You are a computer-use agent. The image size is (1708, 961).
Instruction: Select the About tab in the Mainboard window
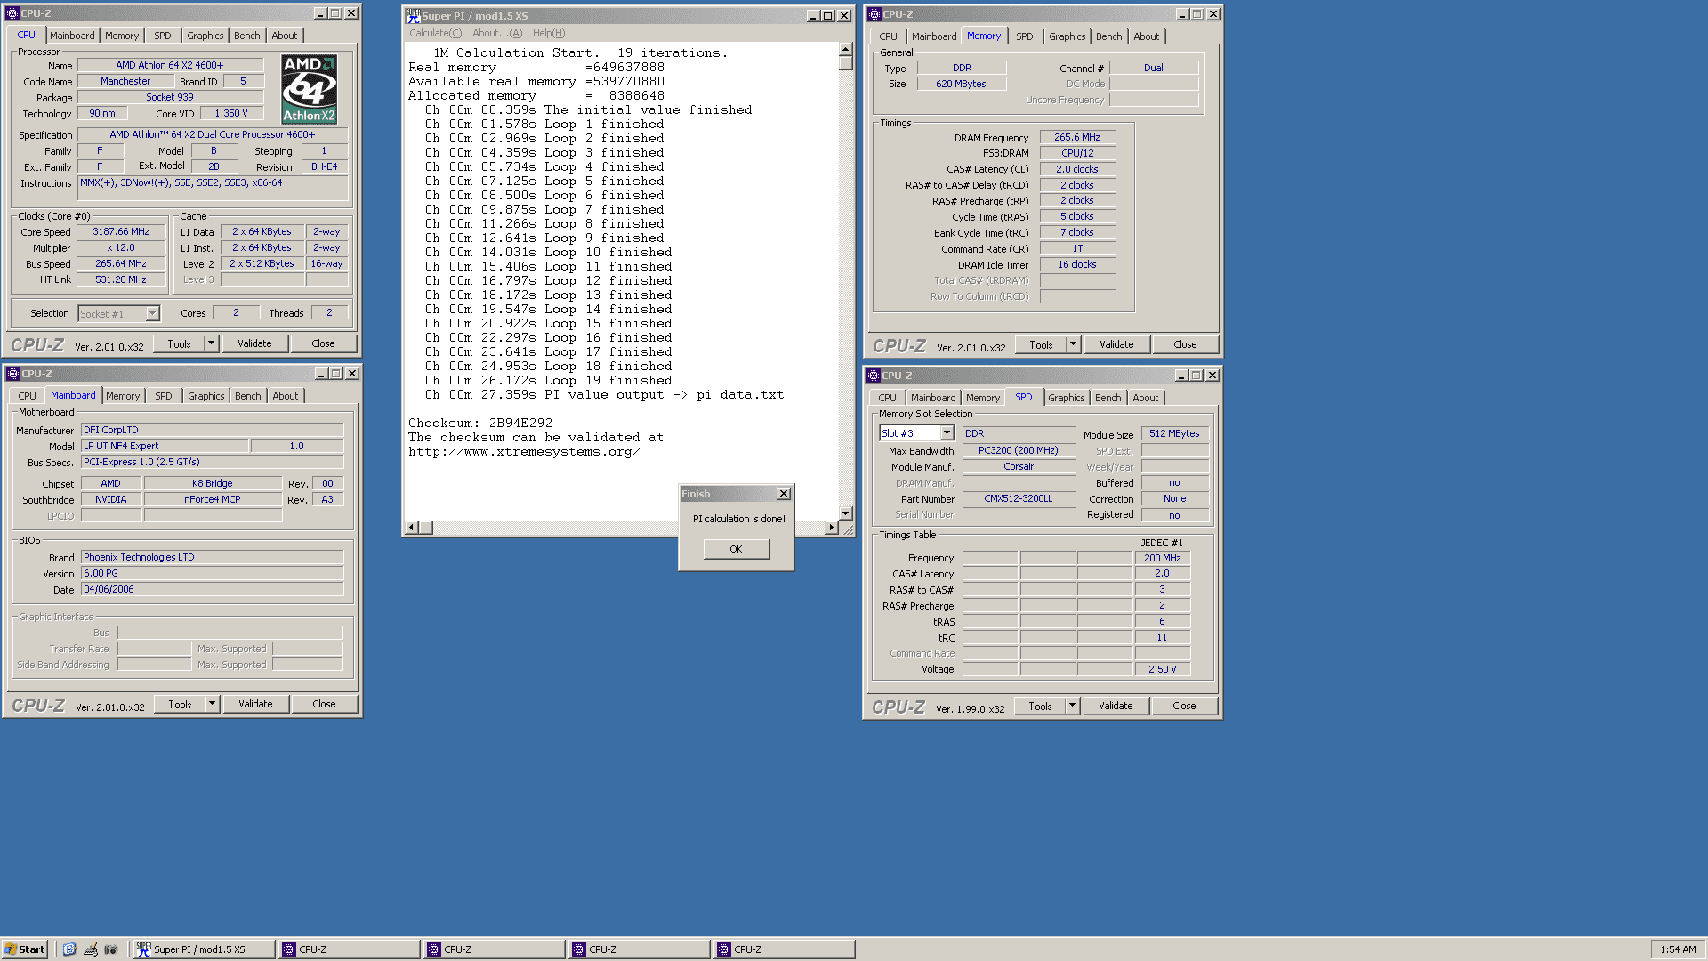(x=286, y=396)
